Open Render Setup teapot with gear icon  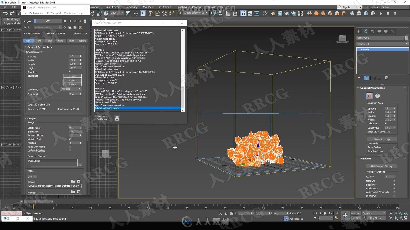[x=273, y=13]
